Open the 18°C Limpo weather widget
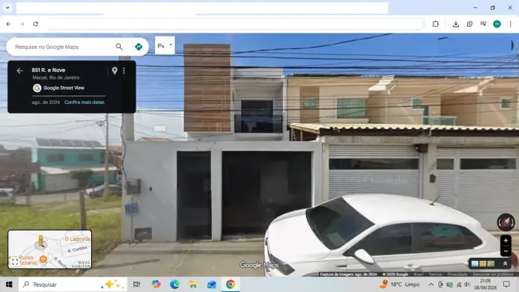This screenshot has height=292, width=519. click(400, 285)
